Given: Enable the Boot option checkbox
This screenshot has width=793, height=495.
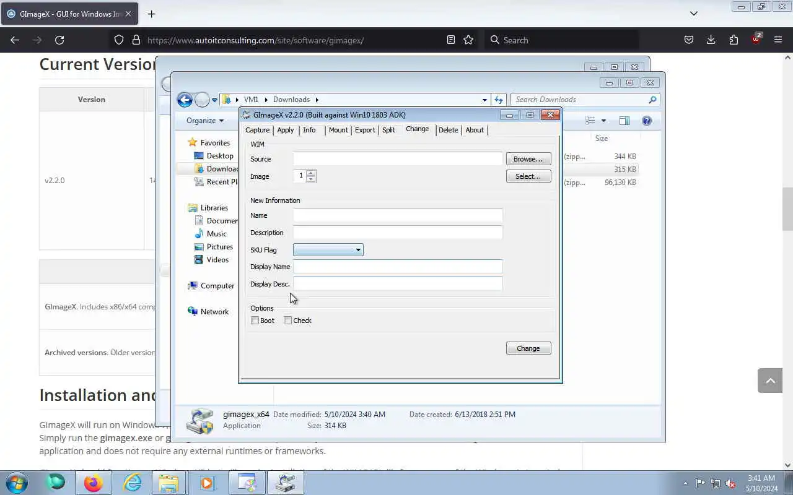Looking at the screenshot, I should point(255,321).
